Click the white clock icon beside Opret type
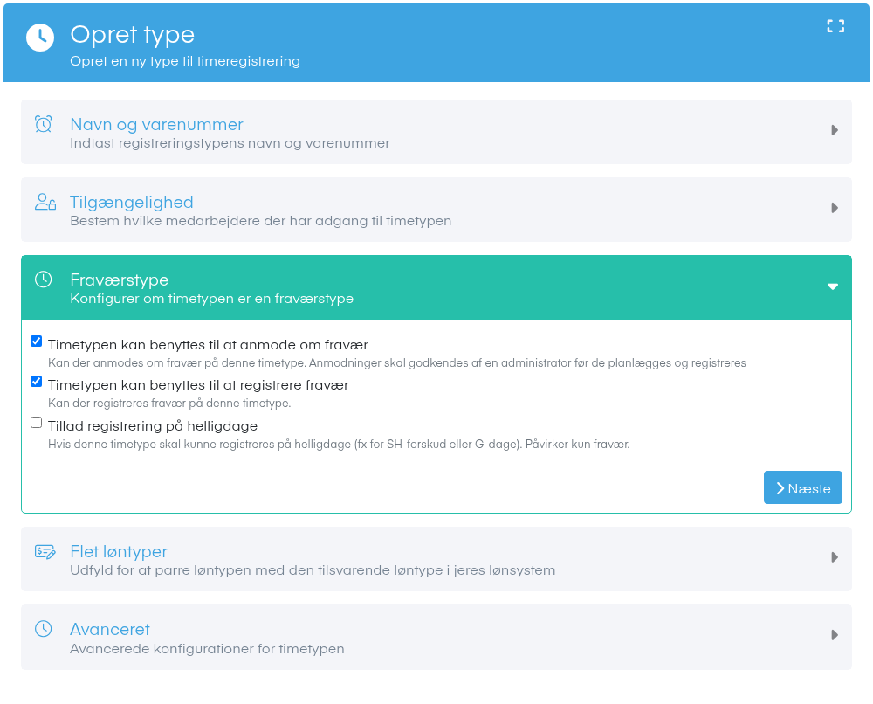Viewport: 873px width, 704px height. [40, 38]
